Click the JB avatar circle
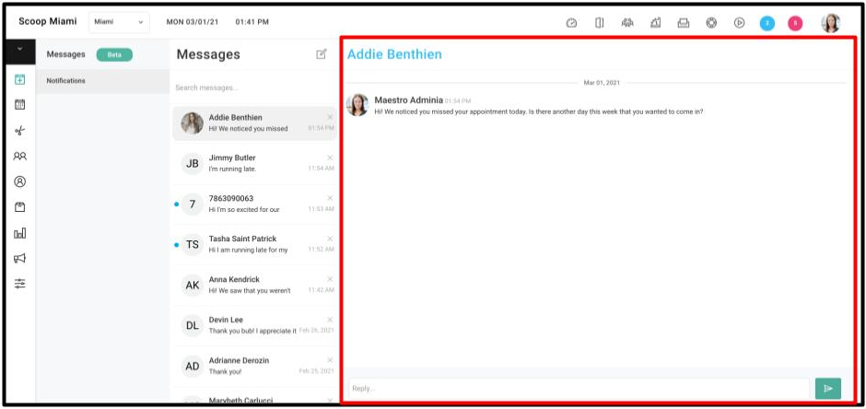Viewport: 866px width, 409px height. pyautogui.click(x=193, y=164)
